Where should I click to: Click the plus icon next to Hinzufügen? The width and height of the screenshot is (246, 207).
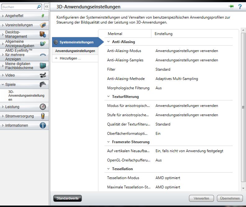(56, 58)
